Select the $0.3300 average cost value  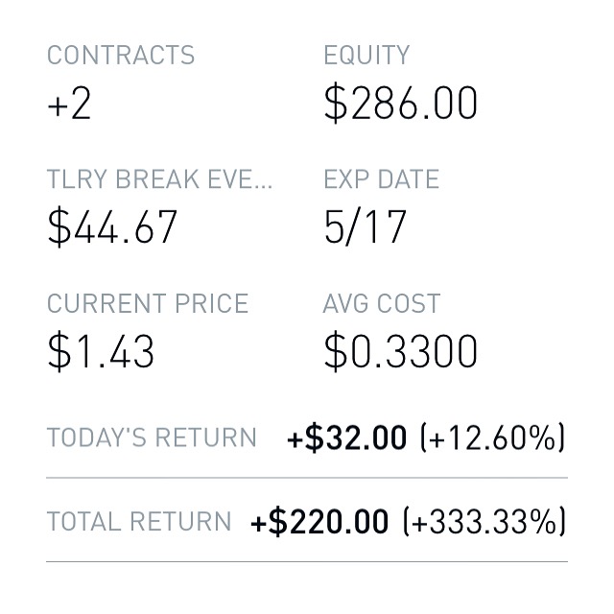click(x=400, y=351)
